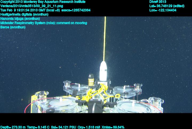This screenshot has height=129, width=192.
Task: Click the 'Oxy= 1.516 ml/l' reading
Action: [x=89, y=127]
